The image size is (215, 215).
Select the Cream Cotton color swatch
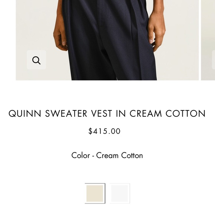pos(95,193)
